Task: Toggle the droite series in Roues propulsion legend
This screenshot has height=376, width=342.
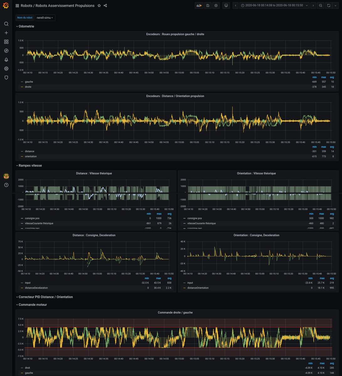Action: click(x=28, y=87)
